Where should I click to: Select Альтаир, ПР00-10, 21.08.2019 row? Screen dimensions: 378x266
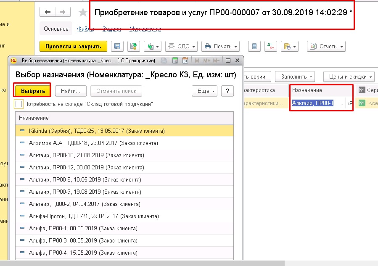pos(124,155)
